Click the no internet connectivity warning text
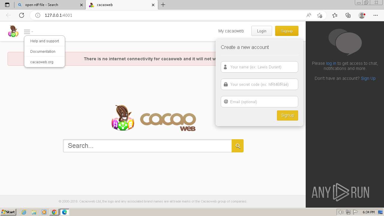Screen dimensions: 384x216 coord(150,59)
